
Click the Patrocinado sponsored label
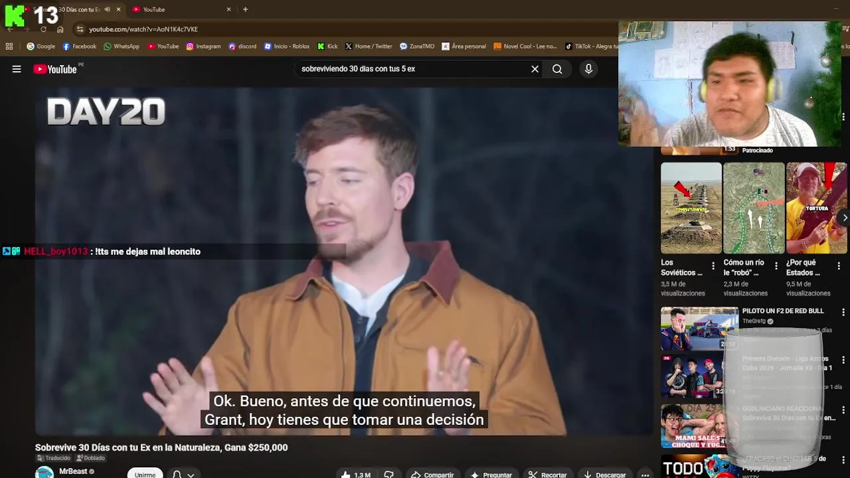point(758,151)
